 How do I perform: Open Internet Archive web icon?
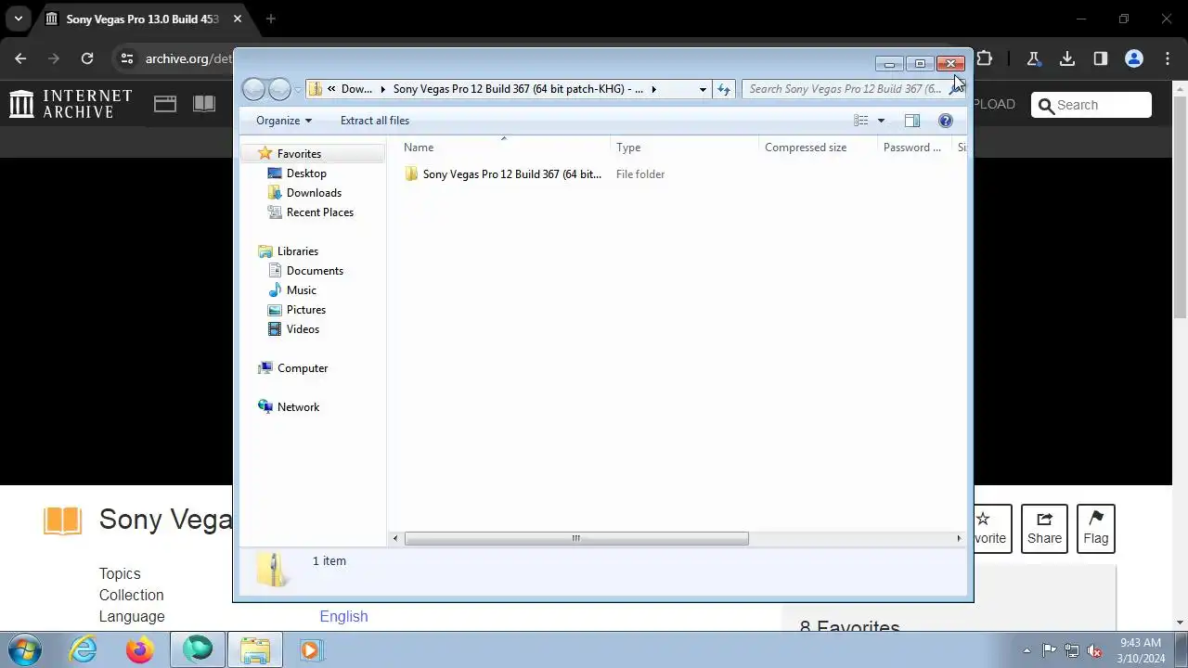[x=165, y=104]
